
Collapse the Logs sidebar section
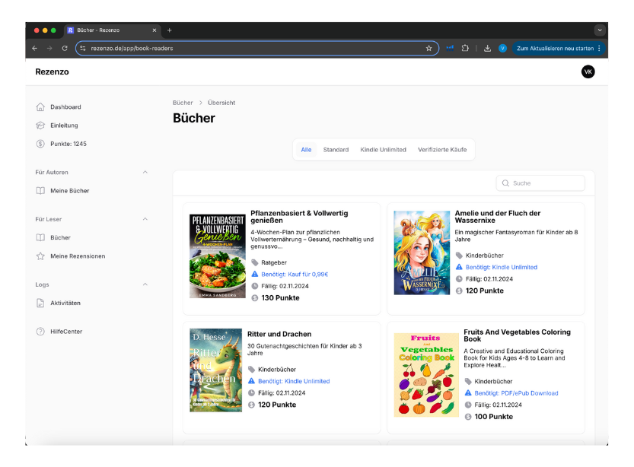pyautogui.click(x=145, y=284)
